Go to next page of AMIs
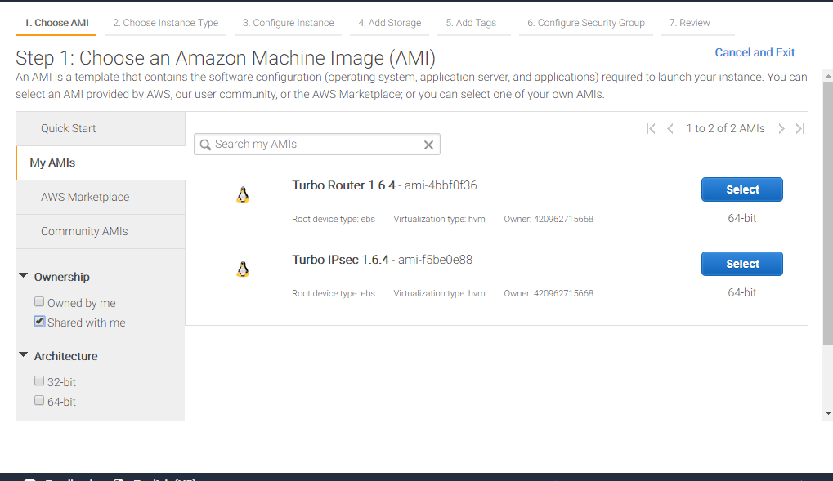Screen dimensions: 833x481 coord(781,128)
